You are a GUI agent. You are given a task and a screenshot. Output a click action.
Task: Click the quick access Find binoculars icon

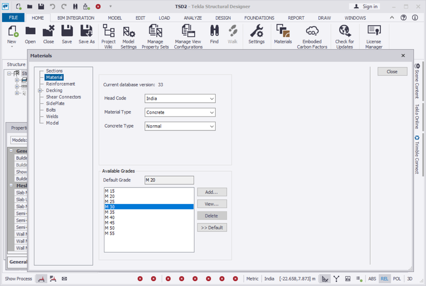75,6
